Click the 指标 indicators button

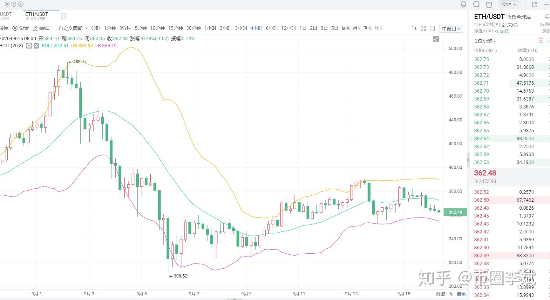click(x=4, y=28)
